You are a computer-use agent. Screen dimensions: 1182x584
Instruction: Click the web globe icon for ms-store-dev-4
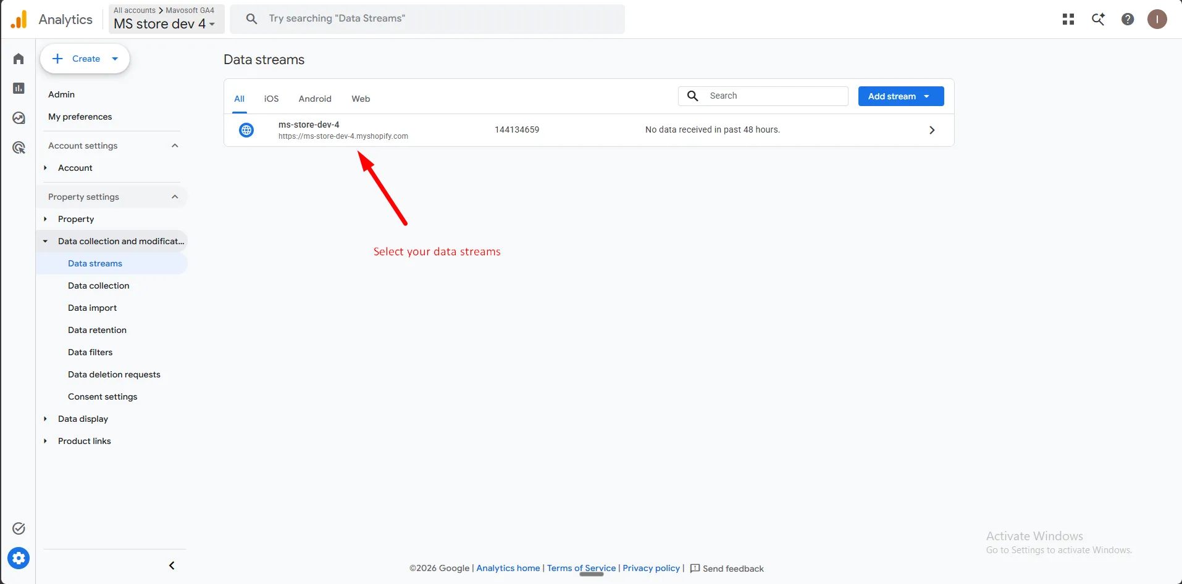pos(246,130)
